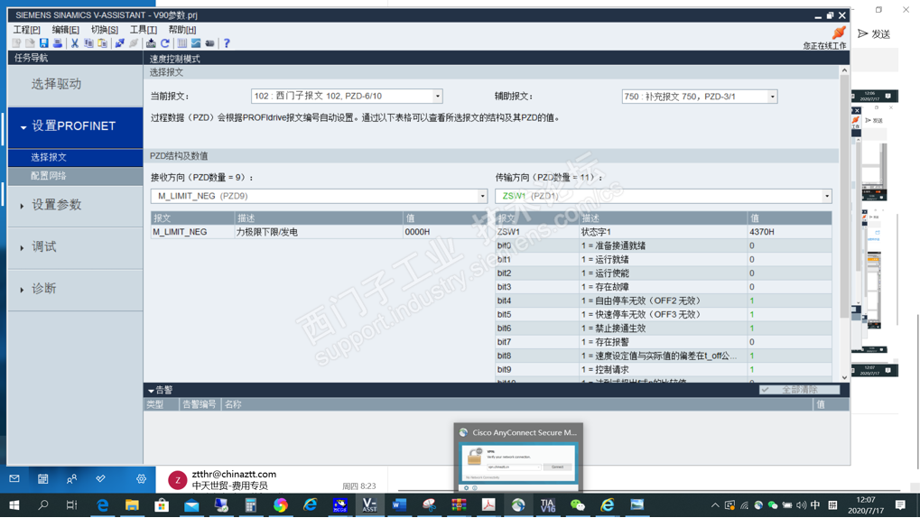Click the greyed go offline icon
The image size is (920, 518).
tap(134, 43)
